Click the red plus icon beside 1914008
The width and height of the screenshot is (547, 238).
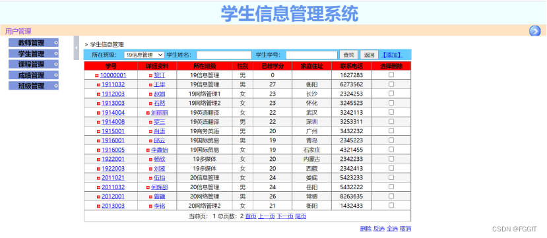[98, 122]
